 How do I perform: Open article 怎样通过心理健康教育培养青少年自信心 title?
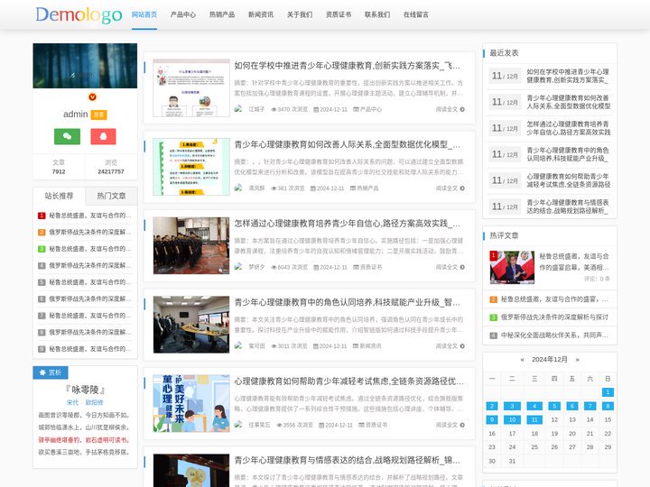coord(347,224)
